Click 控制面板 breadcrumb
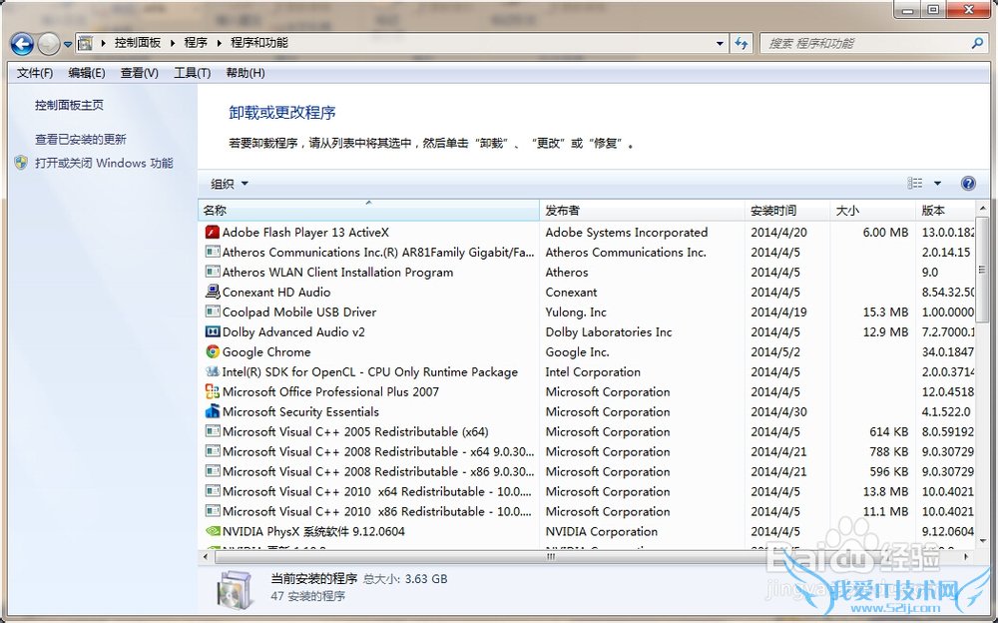Viewport: 998px width, 623px height. click(x=138, y=43)
